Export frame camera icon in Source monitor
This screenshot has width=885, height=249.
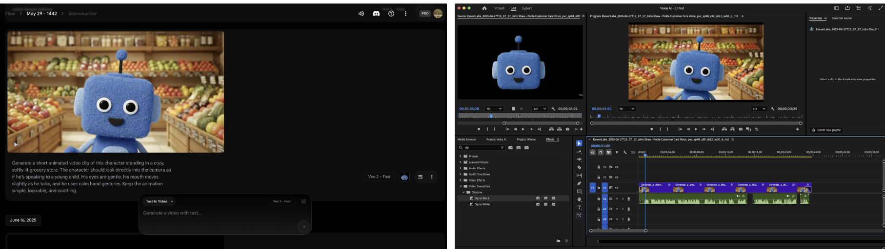pos(567,129)
